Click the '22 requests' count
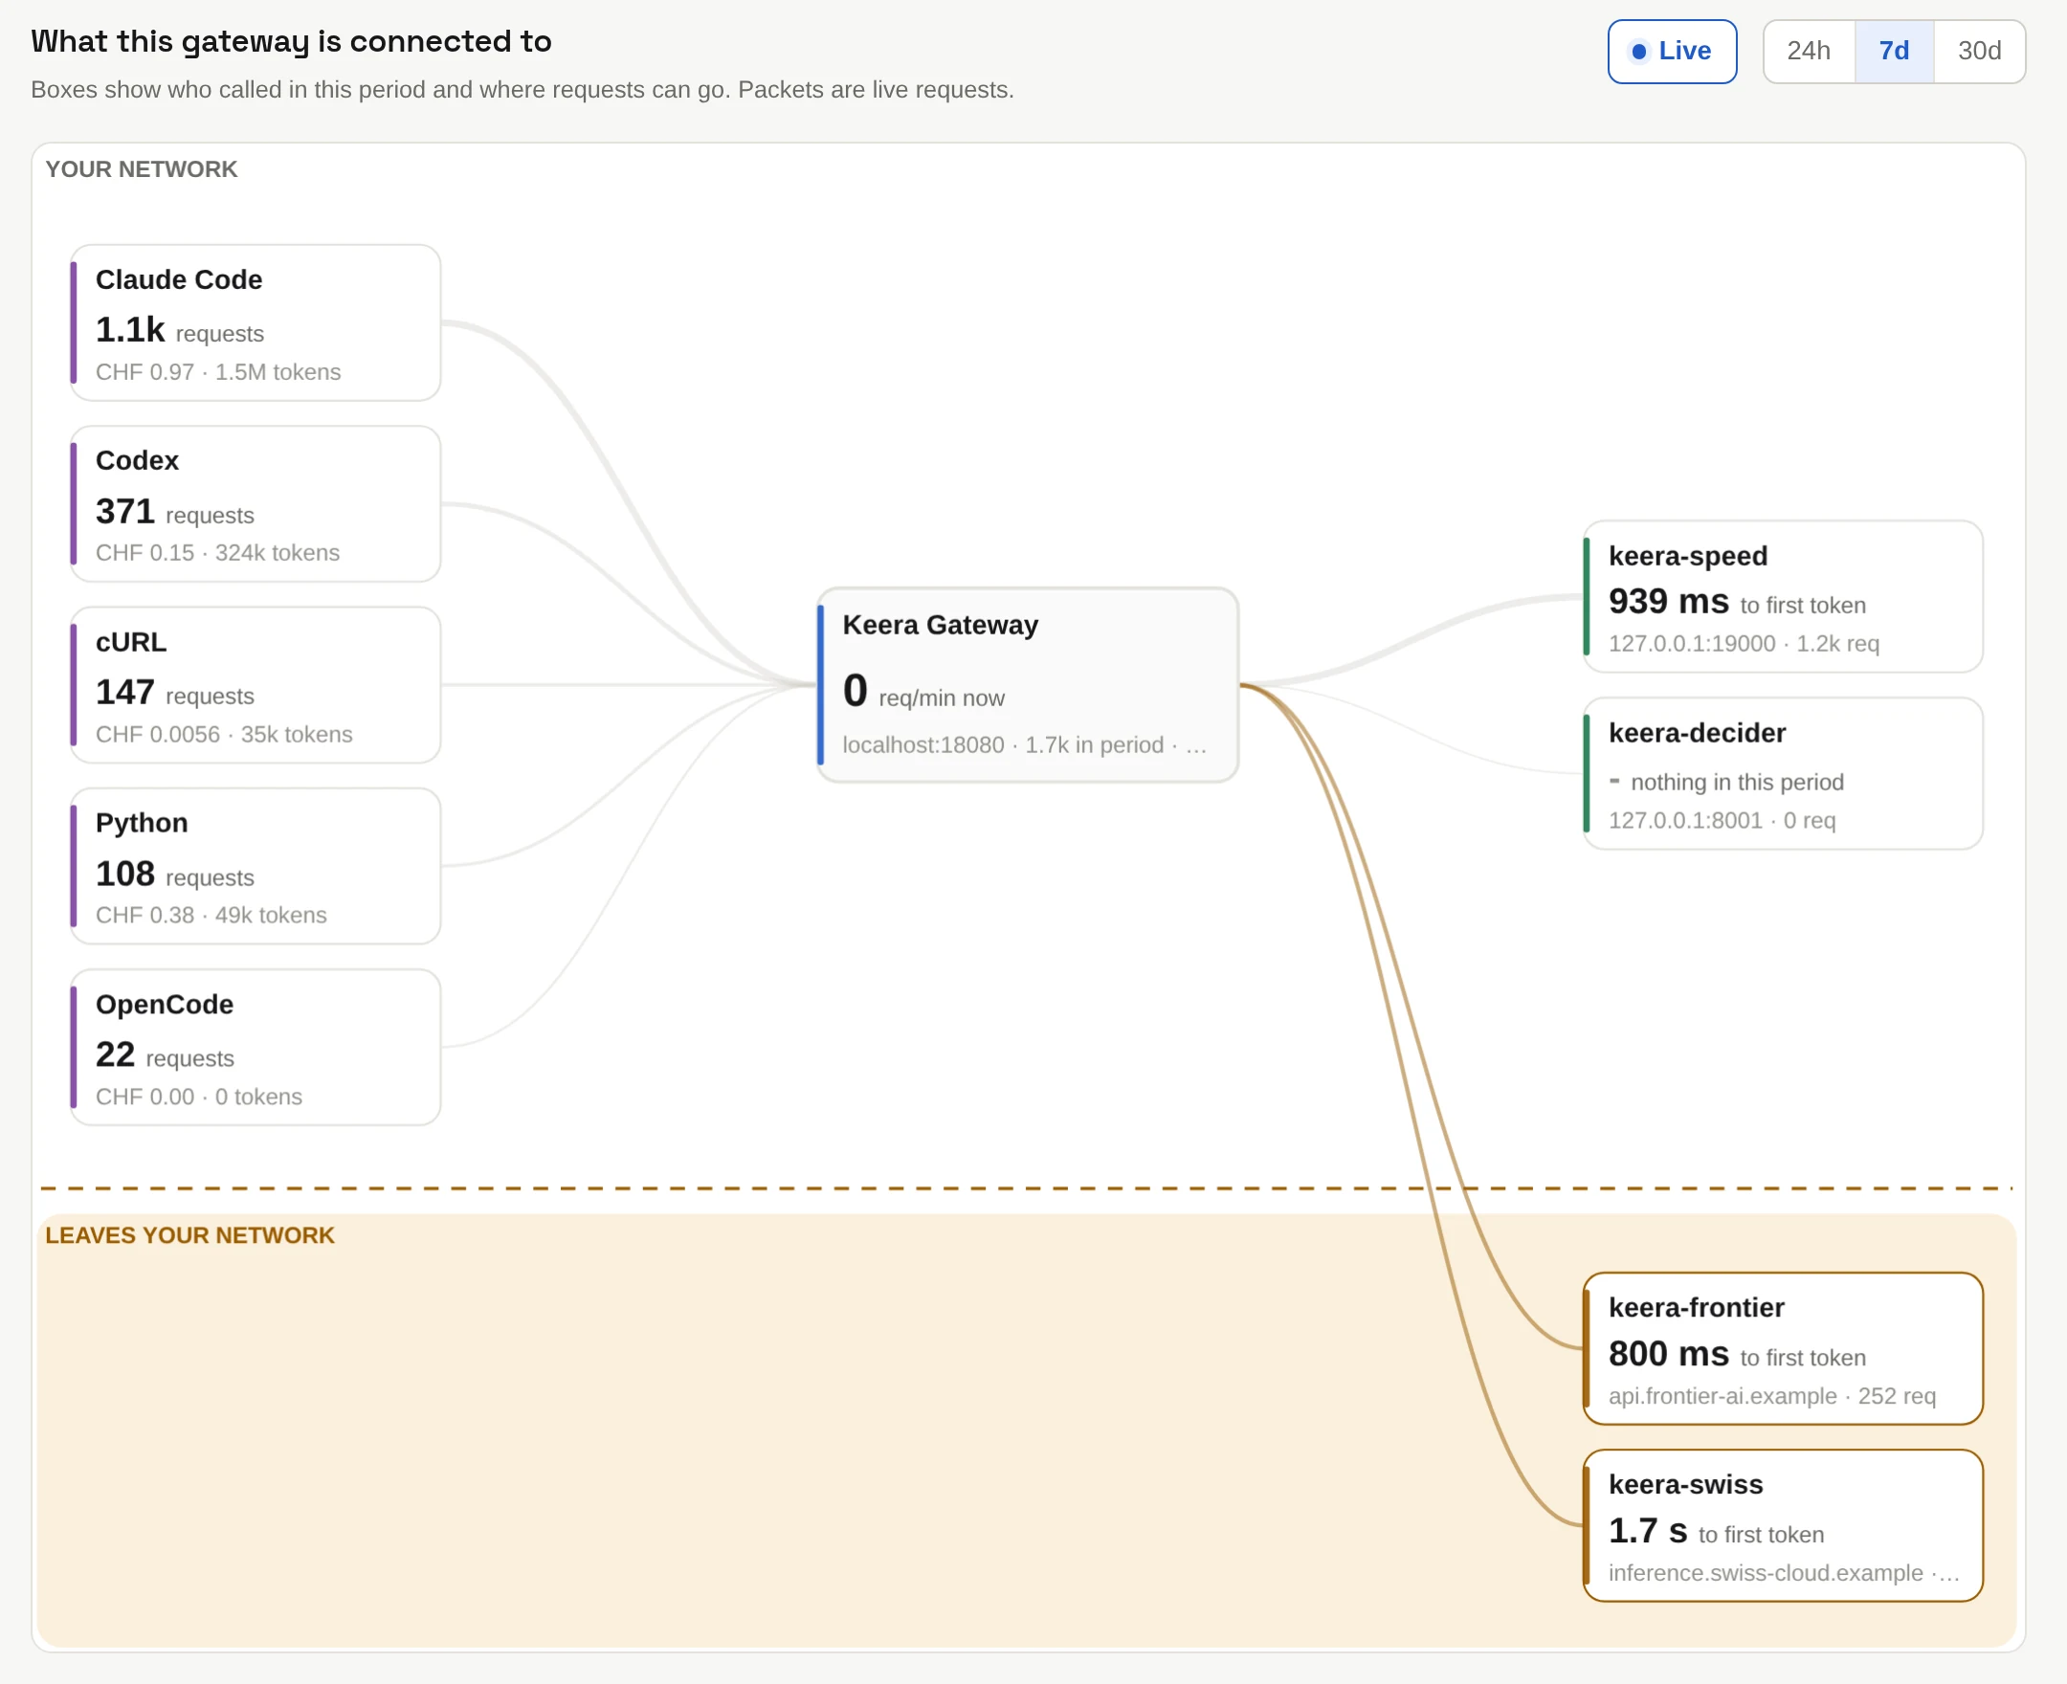Viewport: 2067px width, 1684px height. [165, 1055]
